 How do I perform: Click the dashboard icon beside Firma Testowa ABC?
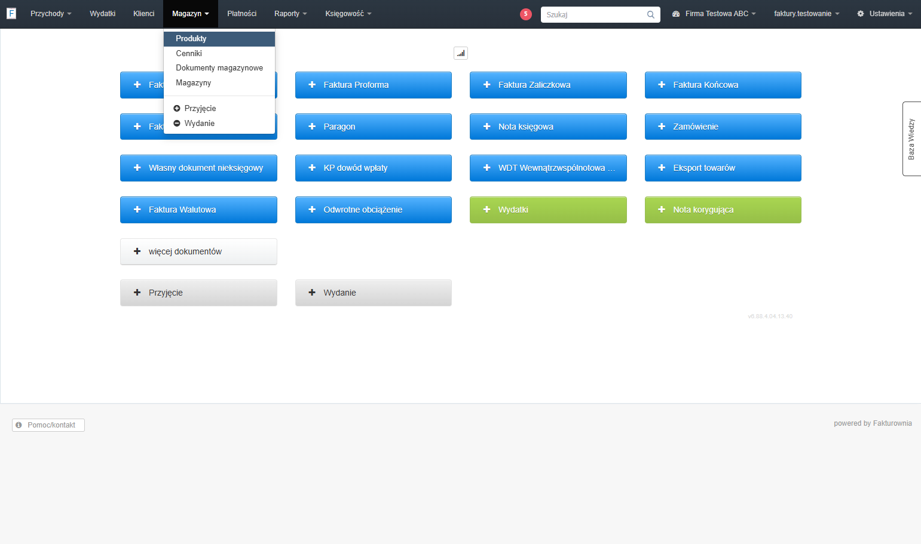pos(676,14)
